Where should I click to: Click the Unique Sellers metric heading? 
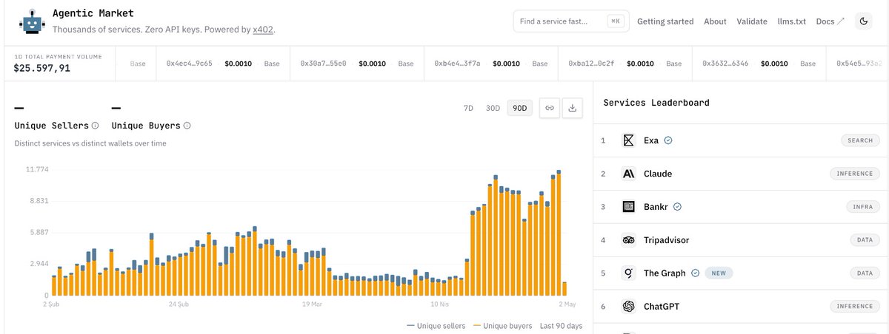pos(51,126)
